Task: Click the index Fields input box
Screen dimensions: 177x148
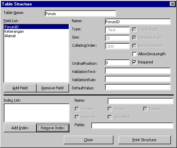Action: click(x=132, y=125)
